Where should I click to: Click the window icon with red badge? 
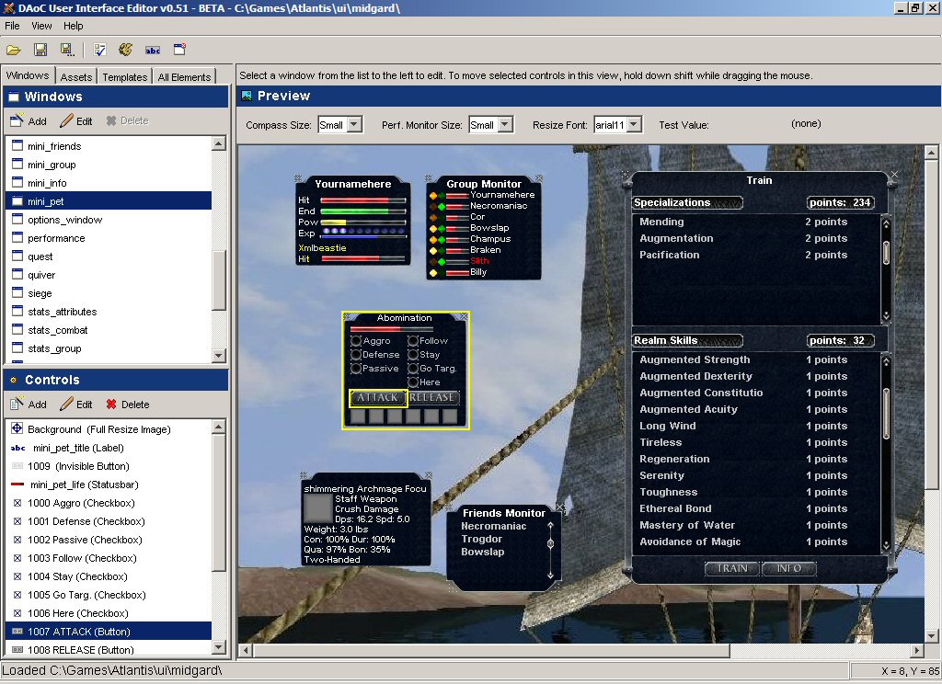[179, 50]
